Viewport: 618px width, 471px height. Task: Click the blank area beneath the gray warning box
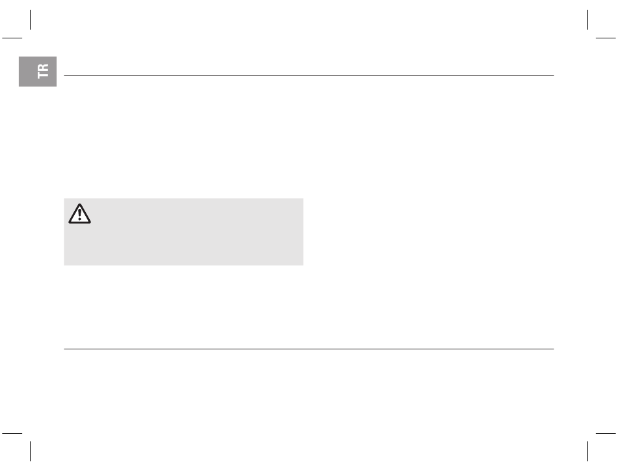pos(183,306)
